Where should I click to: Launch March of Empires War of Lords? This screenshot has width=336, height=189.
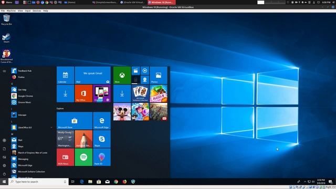click(32, 153)
